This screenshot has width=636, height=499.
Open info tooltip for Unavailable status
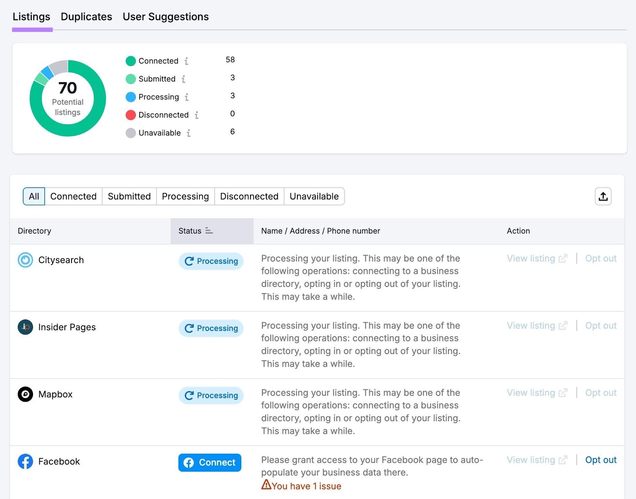(x=190, y=133)
